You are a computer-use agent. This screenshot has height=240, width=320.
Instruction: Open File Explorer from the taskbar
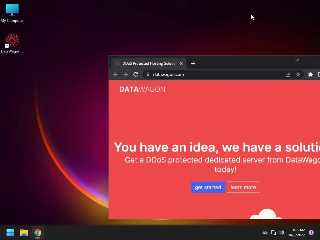(x=24, y=232)
